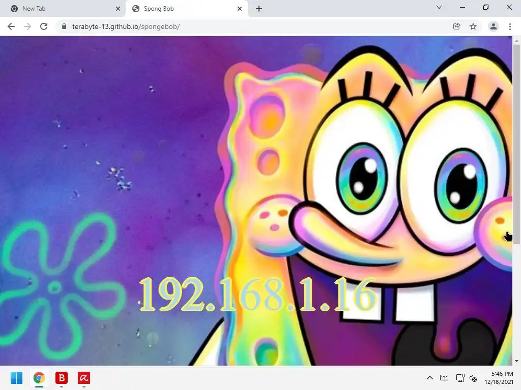The height and width of the screenshot is (390, 521).
Task: Open a new browser tab
Action: [x=259, y=9]
